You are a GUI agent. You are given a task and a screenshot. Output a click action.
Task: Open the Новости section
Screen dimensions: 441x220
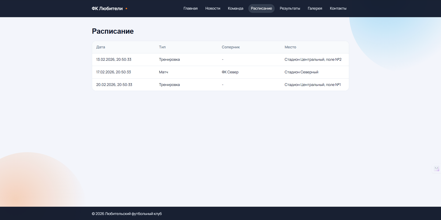(x=213, y=9)
